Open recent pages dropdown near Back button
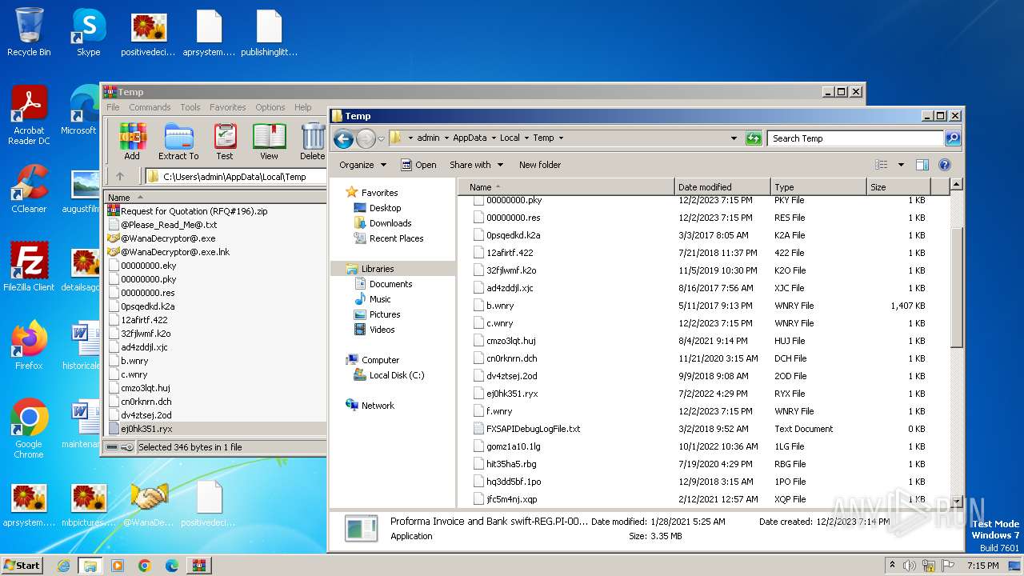This screenshot has width=1024, height=576. click(x=382, y=138)
